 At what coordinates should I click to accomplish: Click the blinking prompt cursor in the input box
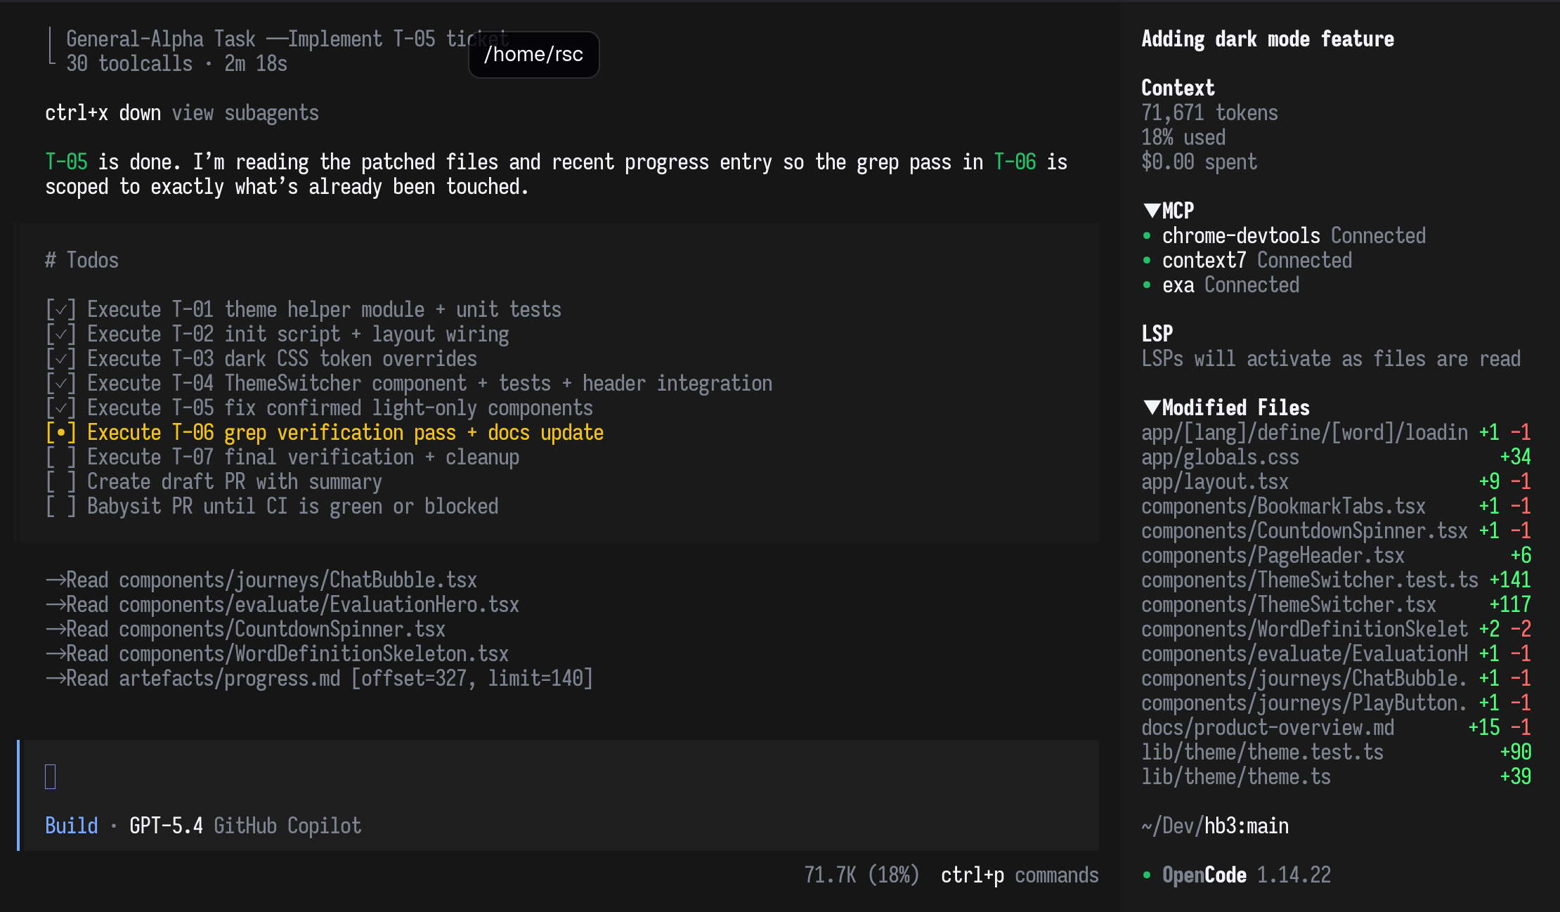[49, 776]
